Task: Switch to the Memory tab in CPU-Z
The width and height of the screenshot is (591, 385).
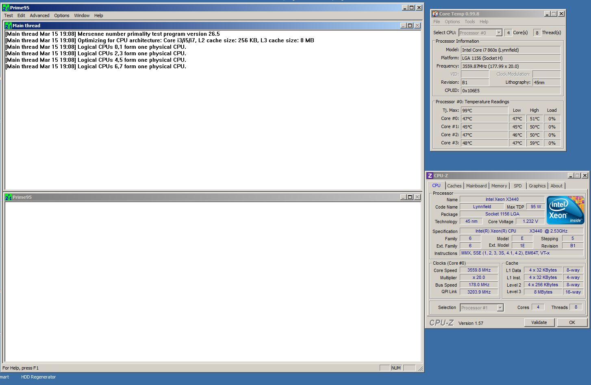Action: (499, 186)
